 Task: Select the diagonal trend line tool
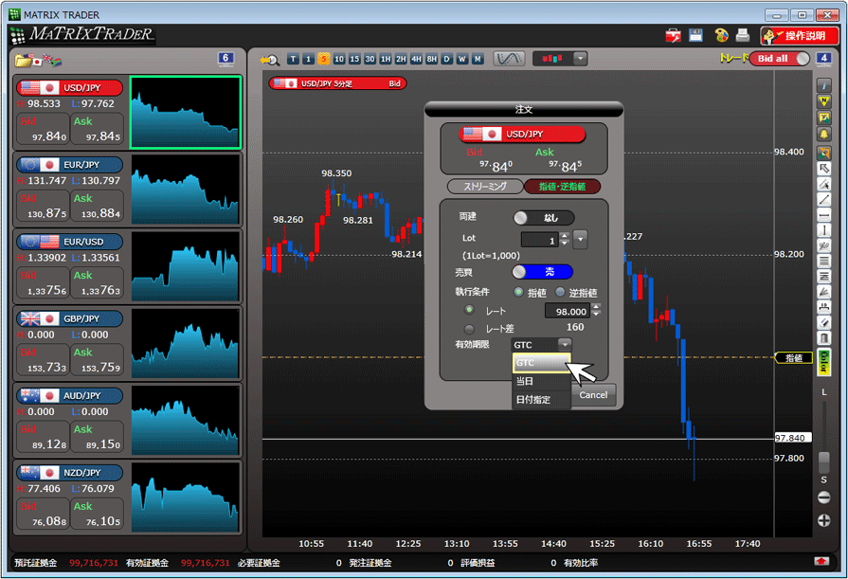tap(823, 200)
